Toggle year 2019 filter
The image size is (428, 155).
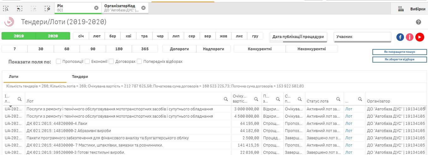point(19,36)
